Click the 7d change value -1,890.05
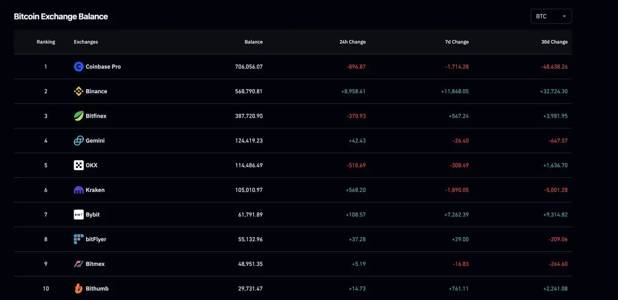Viewport: 618px width, 300px height. tap(457, 190)
